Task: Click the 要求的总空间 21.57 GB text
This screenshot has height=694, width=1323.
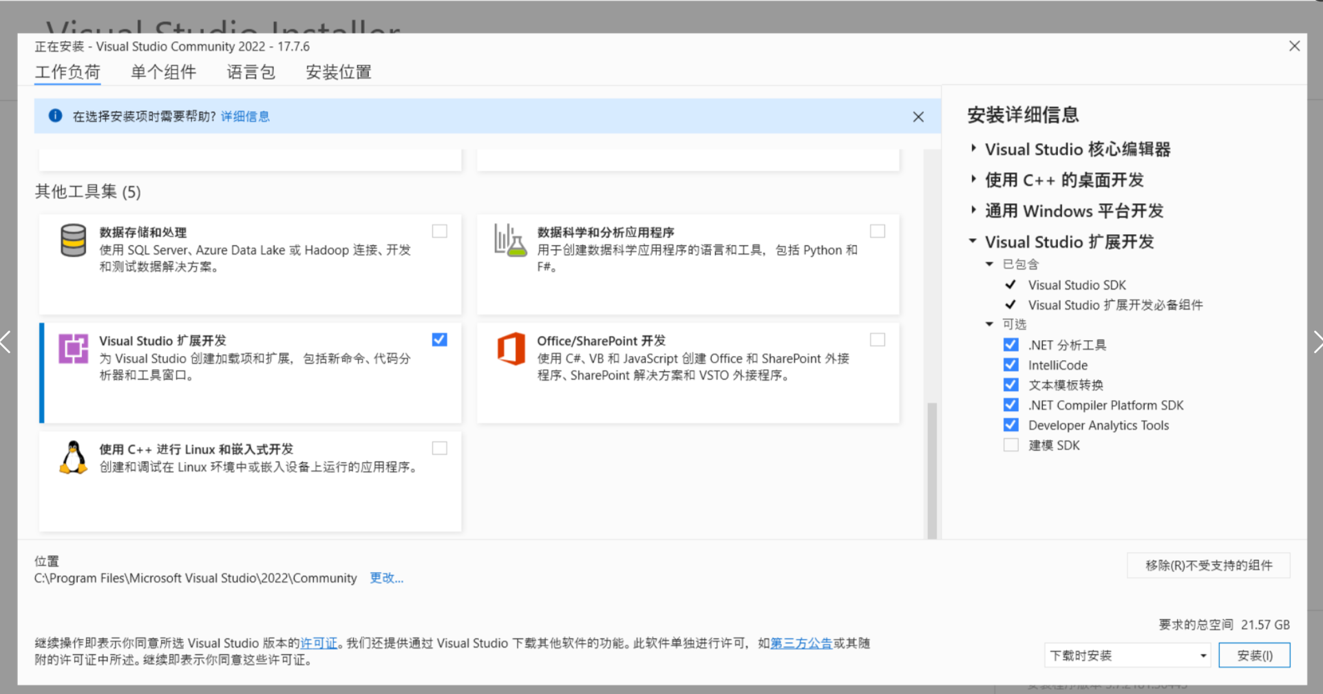Action: 1225,624
